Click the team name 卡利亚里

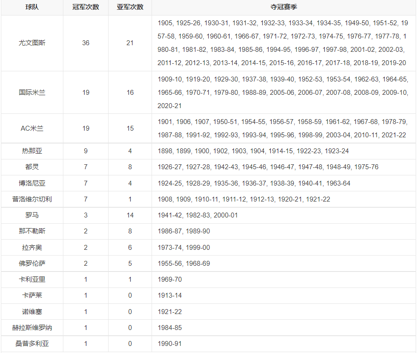coord(32,279)
